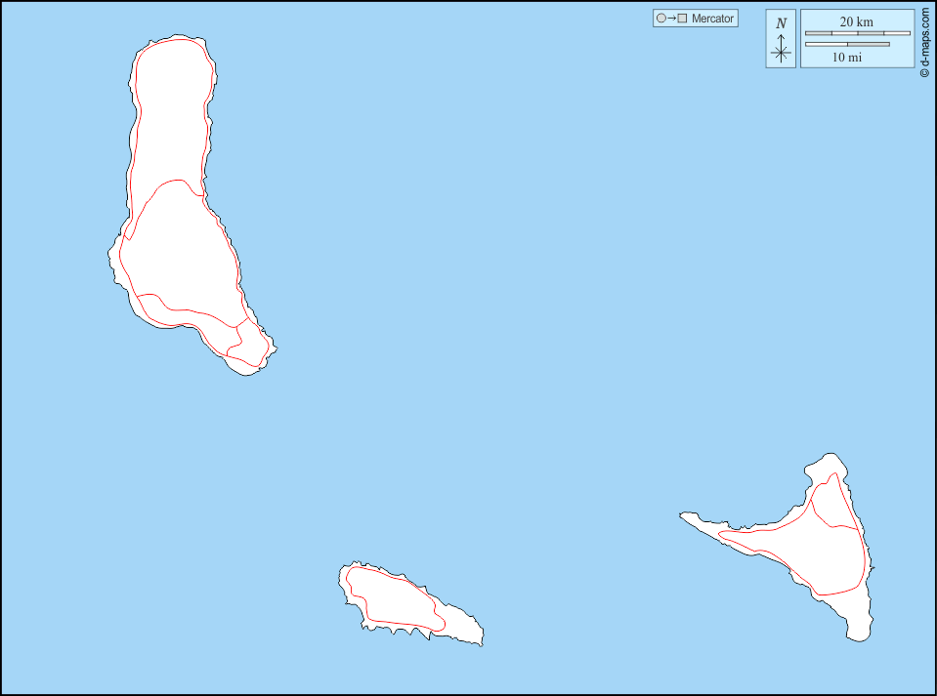937x696 pixels.
Task: Click the 10 mi scale label
Action: point(846,57)
